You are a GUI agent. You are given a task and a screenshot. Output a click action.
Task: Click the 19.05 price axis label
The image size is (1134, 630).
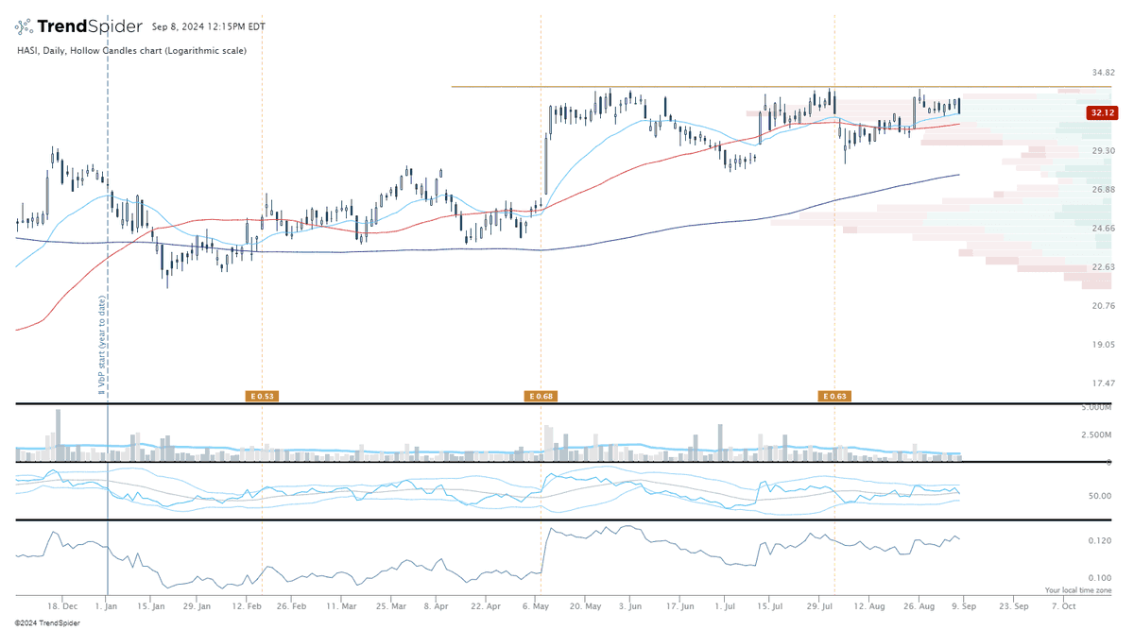click(1102, 344)
